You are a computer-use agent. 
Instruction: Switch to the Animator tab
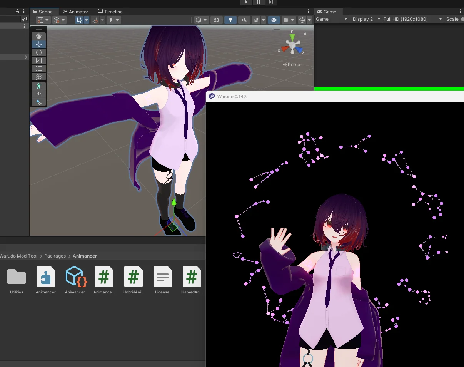(x=75, y=12)
